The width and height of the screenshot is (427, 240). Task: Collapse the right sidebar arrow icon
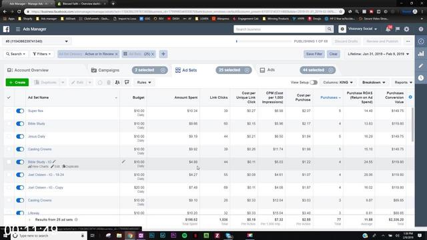[421, 41]
